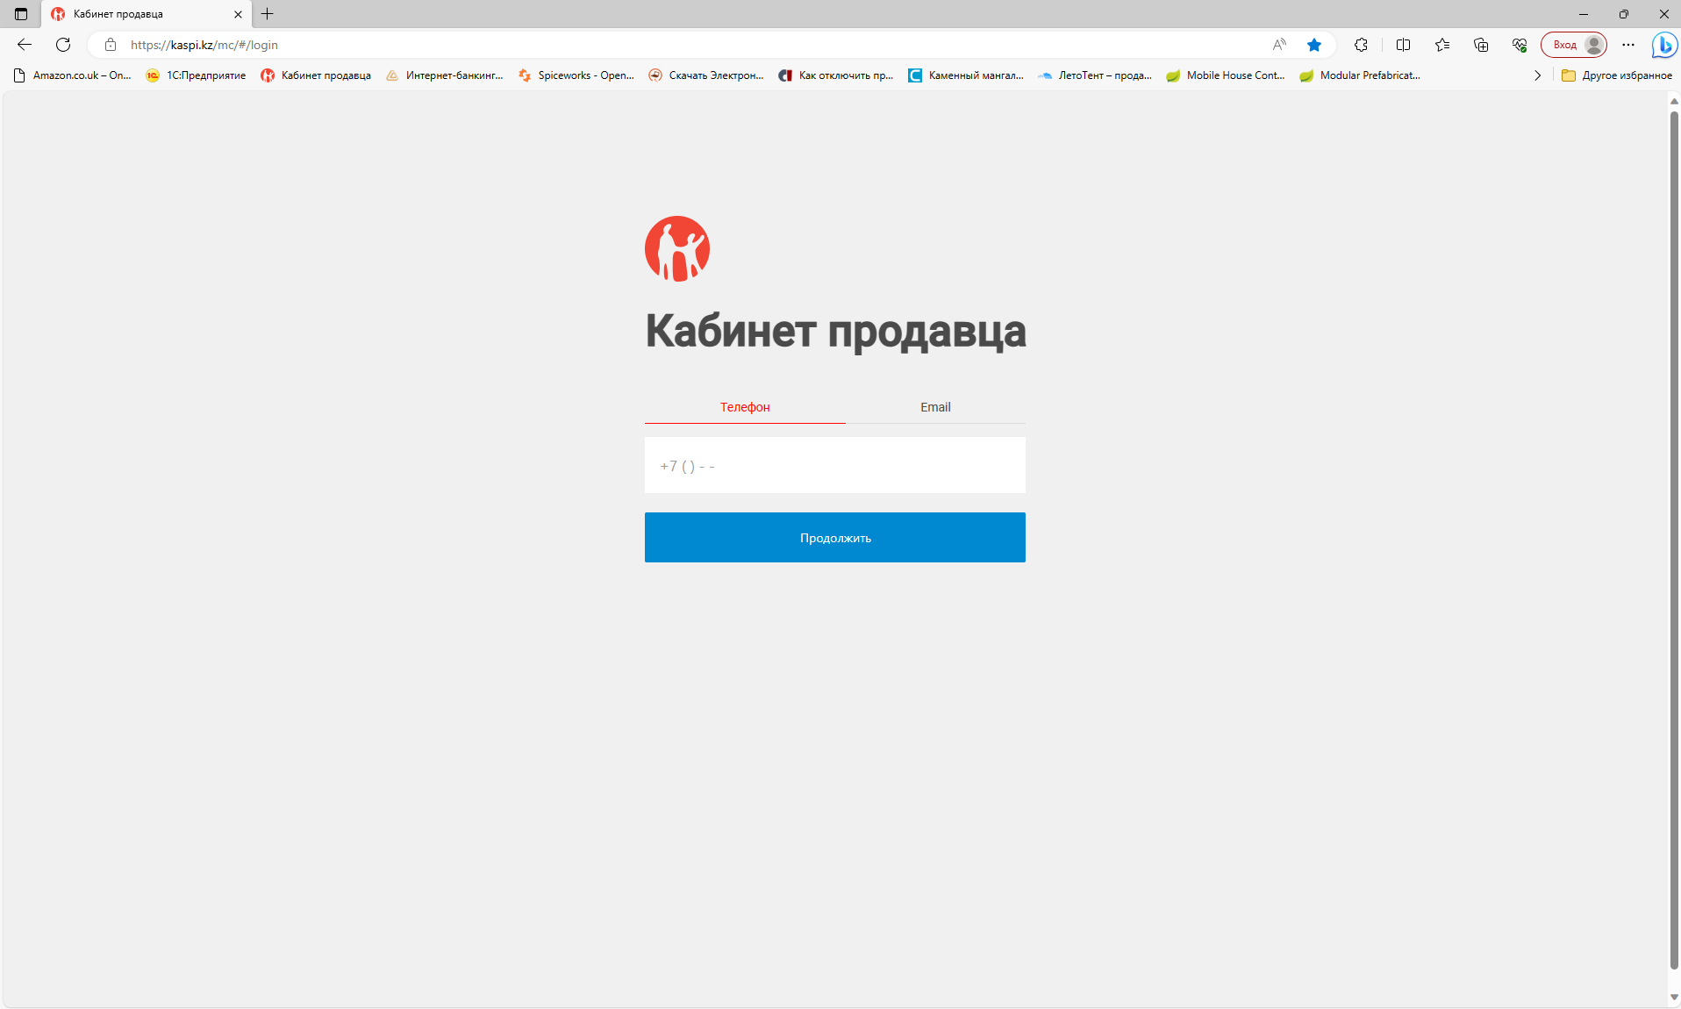This screenshot has width=1681, height=1009.
Task: Open read aloud icon in address bar
Action: click(1279, 44)
